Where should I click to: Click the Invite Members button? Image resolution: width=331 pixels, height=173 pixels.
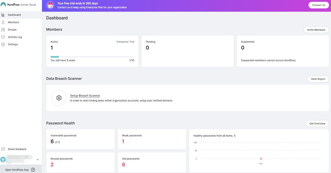(x=316, y=30)
